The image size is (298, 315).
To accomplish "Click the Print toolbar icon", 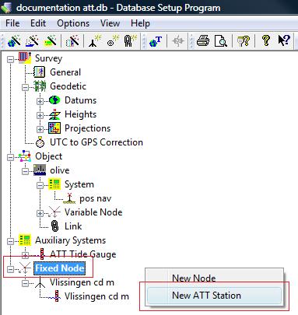I will (x=203, y=41).
